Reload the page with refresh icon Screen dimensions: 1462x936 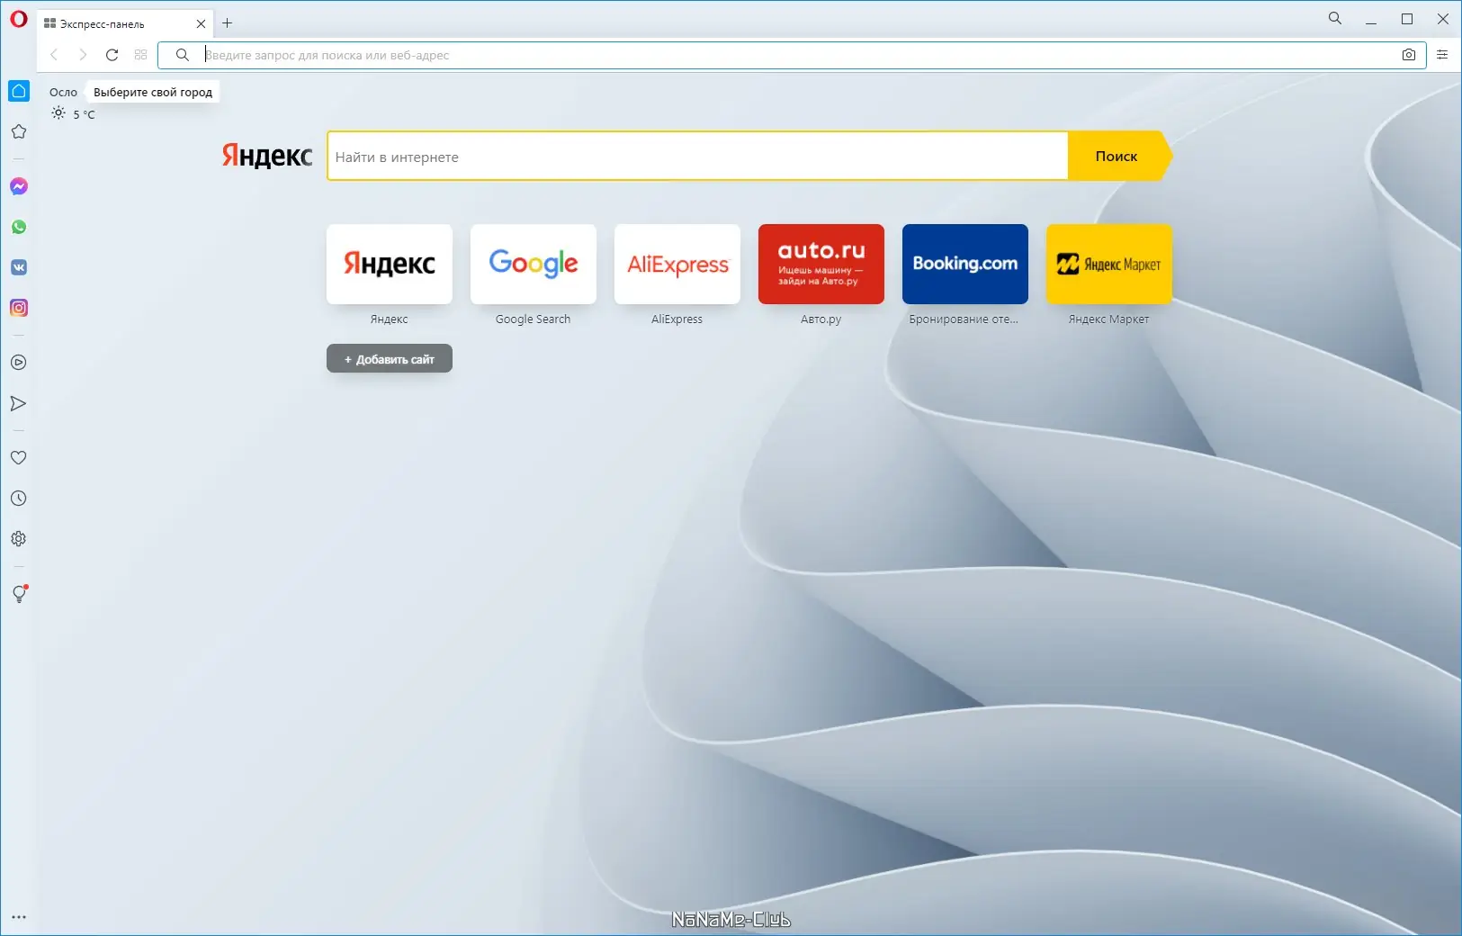(x=112, y=55)
